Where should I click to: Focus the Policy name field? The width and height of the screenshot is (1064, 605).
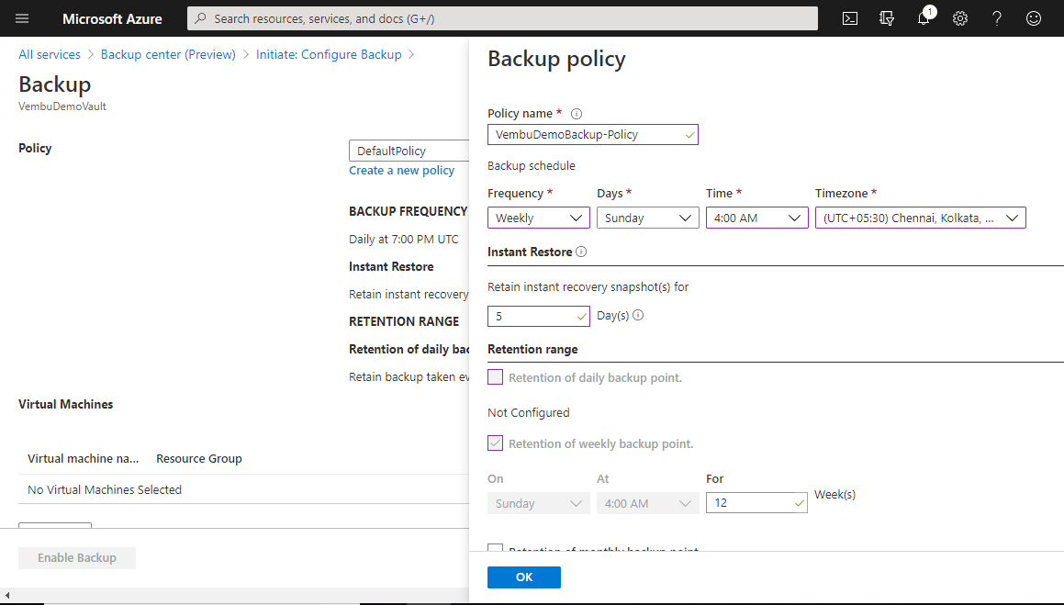coord(592,134)
